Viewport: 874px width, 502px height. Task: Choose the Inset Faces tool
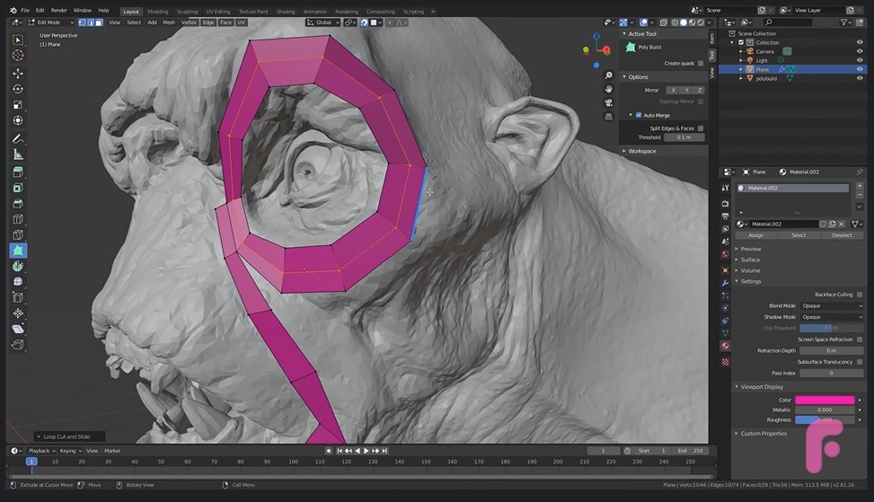tap(18, 188)
